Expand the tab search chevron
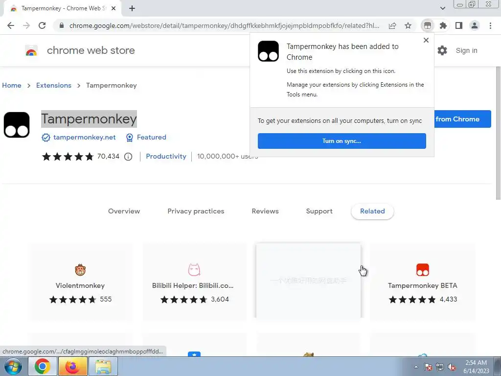Screen dimensions: 501x376 pos(443,8)
